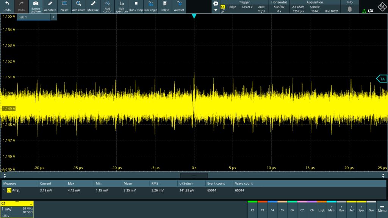Open the Screen capture tool
The width and height of the screenshot is (388, 218).
[x=36, y=6]
